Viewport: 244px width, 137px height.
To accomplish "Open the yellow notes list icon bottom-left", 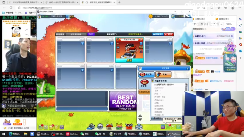I will click(56, 127).
